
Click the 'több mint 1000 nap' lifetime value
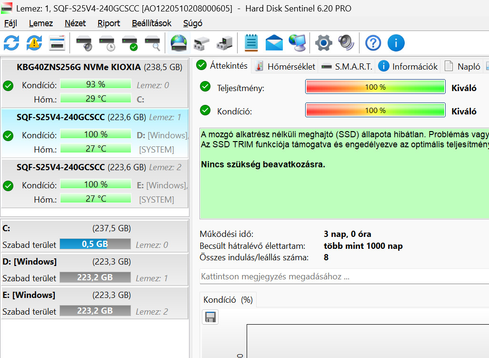click(363, 246)
